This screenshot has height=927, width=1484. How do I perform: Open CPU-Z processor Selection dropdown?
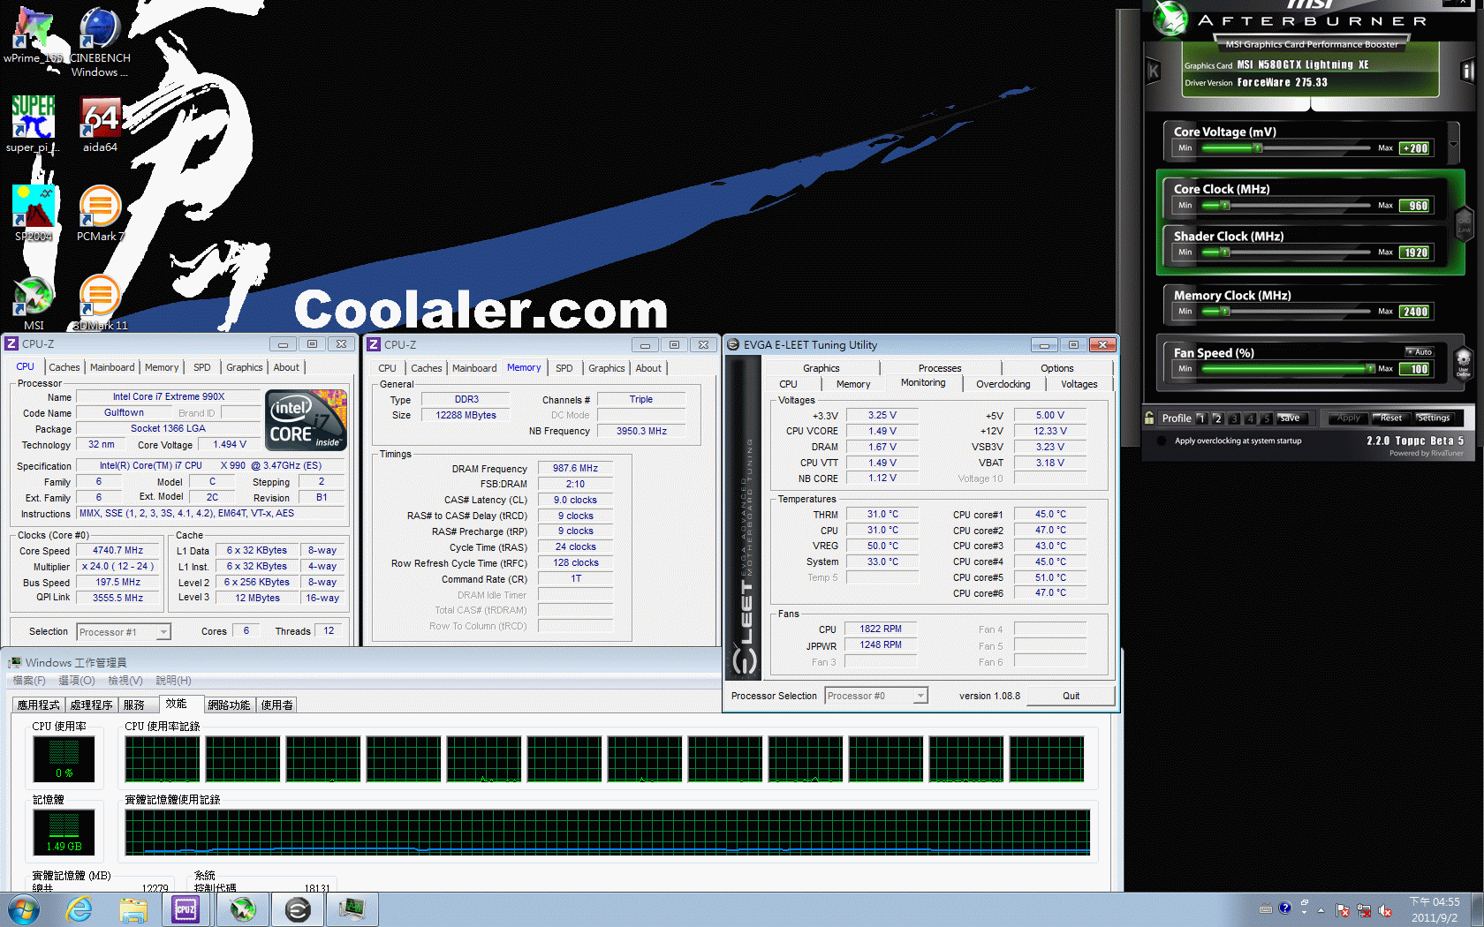coord(163,631)
